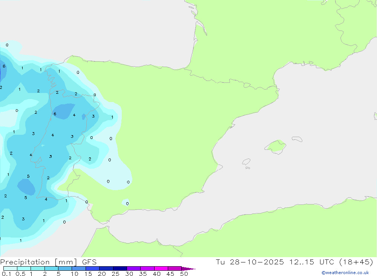Click the legend scale label '20'
Viewport: 377px width, 276px height.
(102, 274)
